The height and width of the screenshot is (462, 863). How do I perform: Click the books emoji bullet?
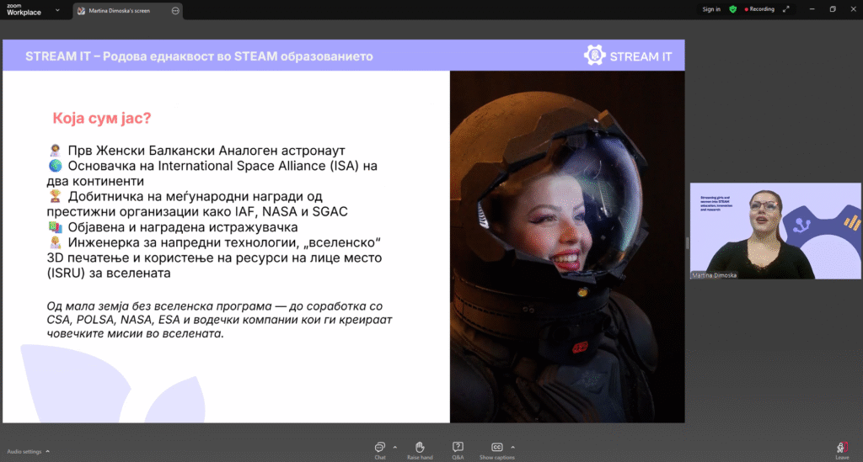pos(55,227)
